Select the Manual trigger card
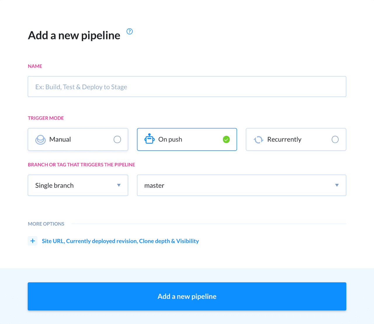 point(78,139)
